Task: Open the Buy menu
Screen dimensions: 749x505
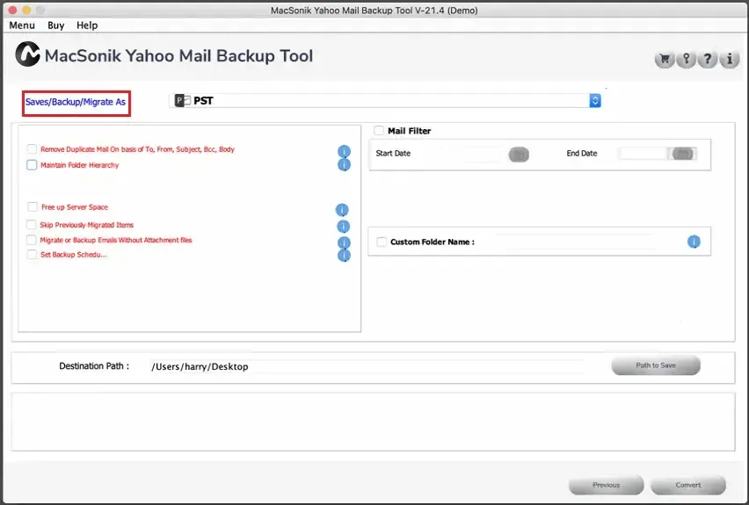Action: tap(56, 25)
